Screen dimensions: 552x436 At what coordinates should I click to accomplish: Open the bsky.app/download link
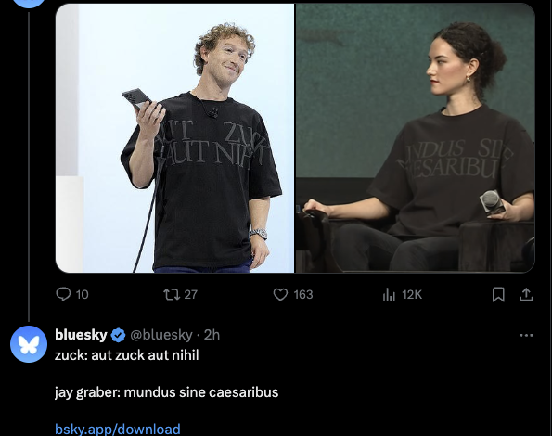pos(118,429)
